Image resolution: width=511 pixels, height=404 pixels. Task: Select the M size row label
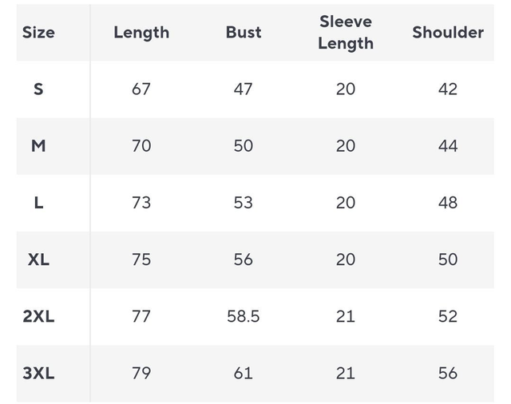point(38,146)
